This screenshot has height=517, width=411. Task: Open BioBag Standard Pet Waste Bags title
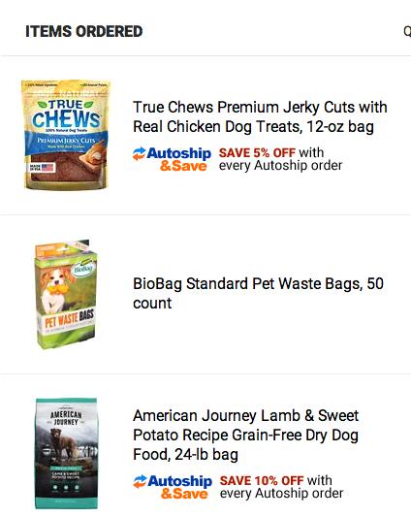click(x=258, y=293)
